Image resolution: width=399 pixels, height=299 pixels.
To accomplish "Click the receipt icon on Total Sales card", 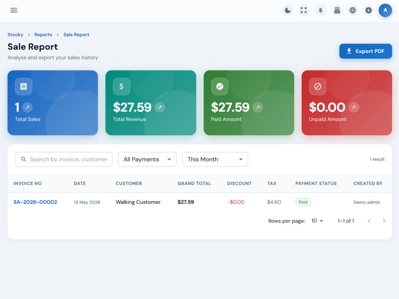I will pos(24,87).
